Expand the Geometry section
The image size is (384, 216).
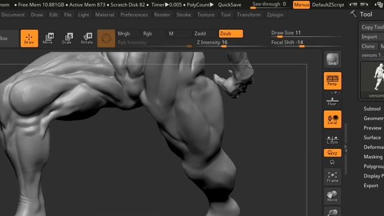pyautogui.click(x=373, y=118)
